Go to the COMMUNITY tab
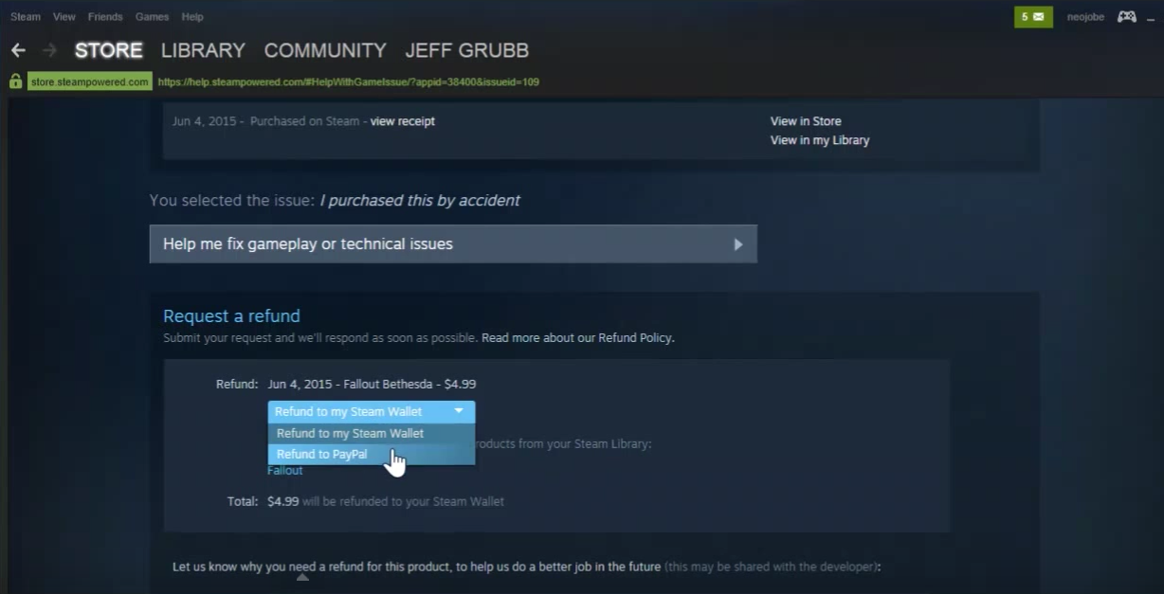 325,50
